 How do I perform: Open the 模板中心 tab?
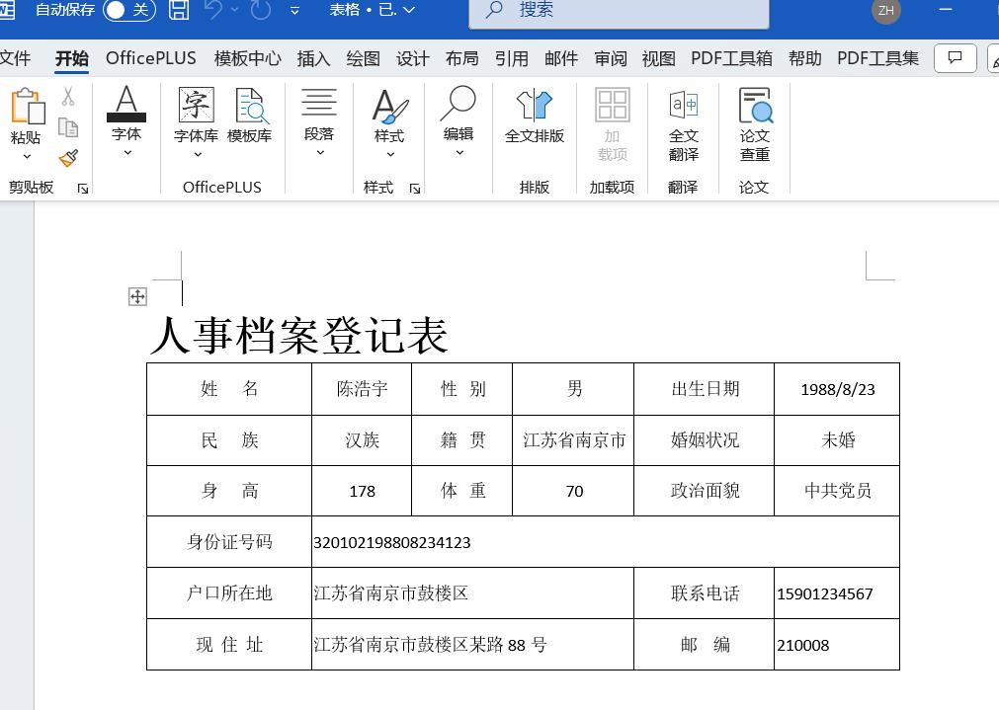[247, 58]
